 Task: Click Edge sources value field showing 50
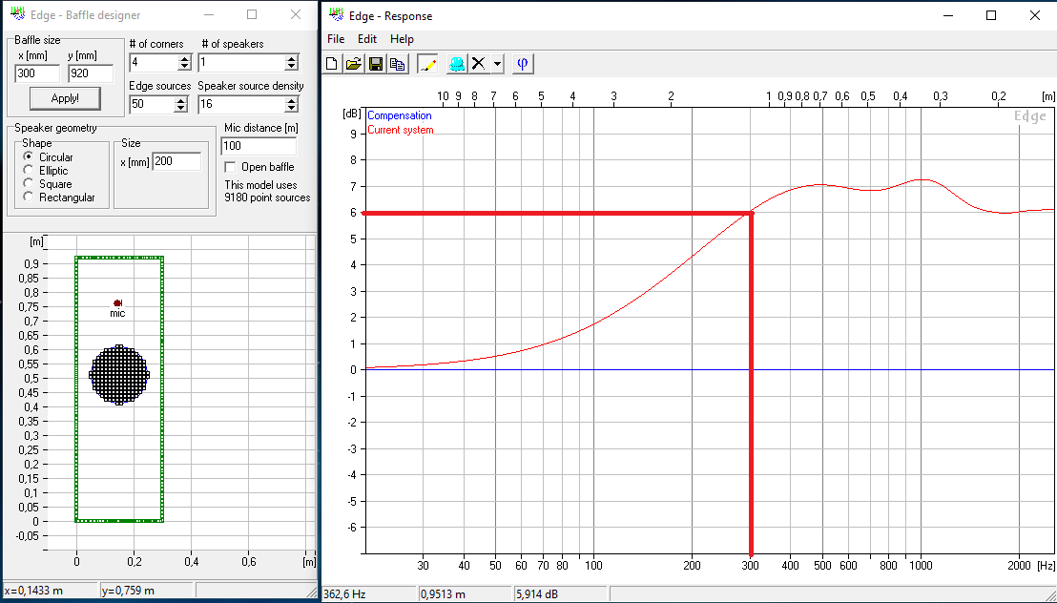(x=152, y=105)
